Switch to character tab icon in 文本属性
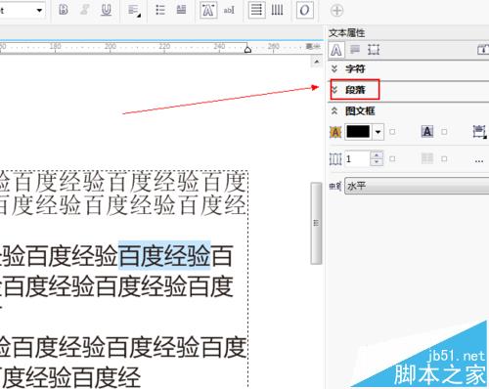 pos(336,50)
